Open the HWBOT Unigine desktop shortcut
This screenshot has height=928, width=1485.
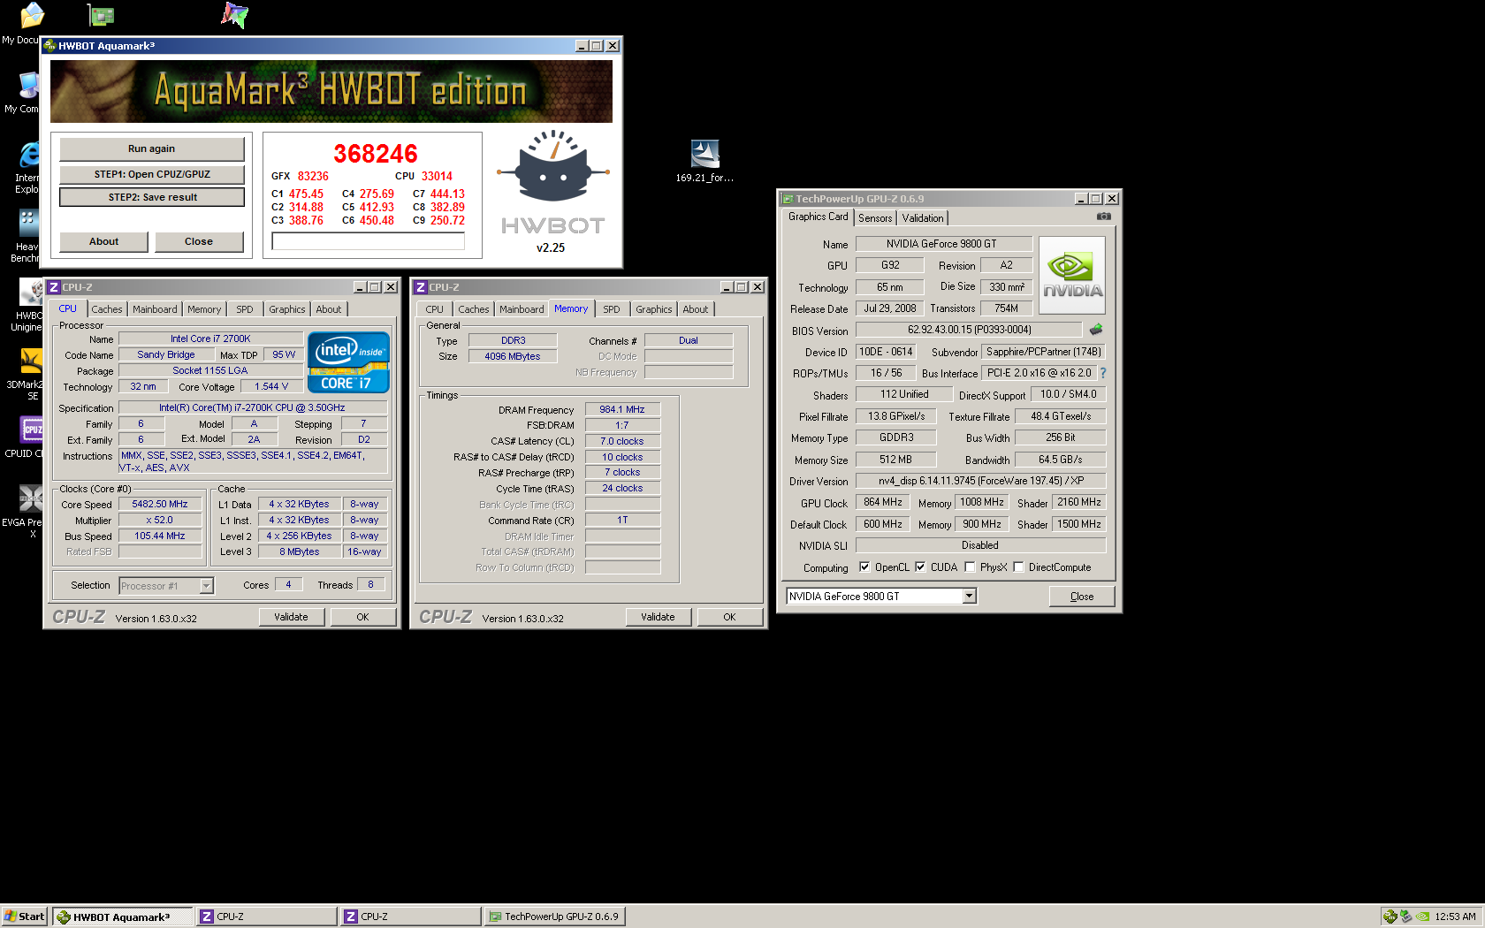(x=31, y=291)
